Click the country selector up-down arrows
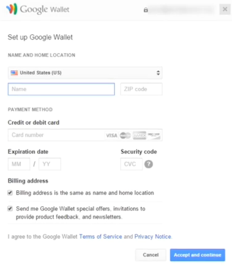Screen dimensions: 232x266 pyautogui.click(x=158, y=73)
